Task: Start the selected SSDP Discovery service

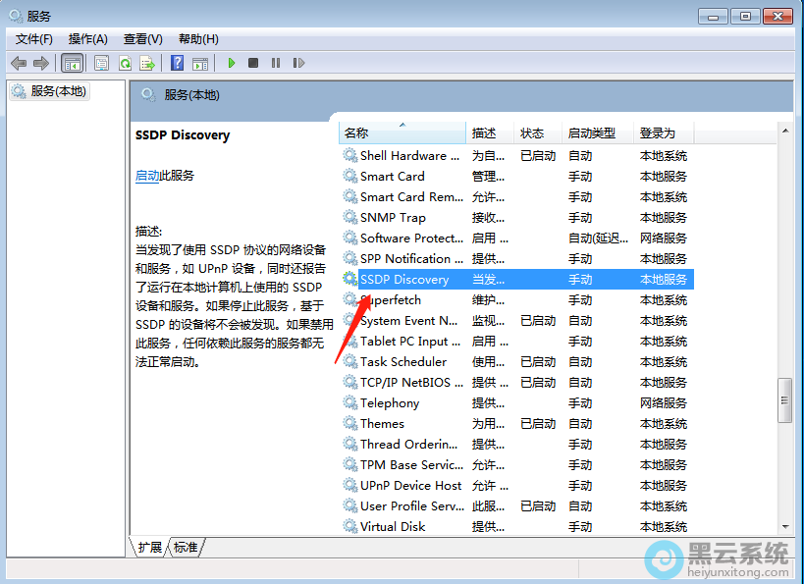Action: click(x=231, y=63)
